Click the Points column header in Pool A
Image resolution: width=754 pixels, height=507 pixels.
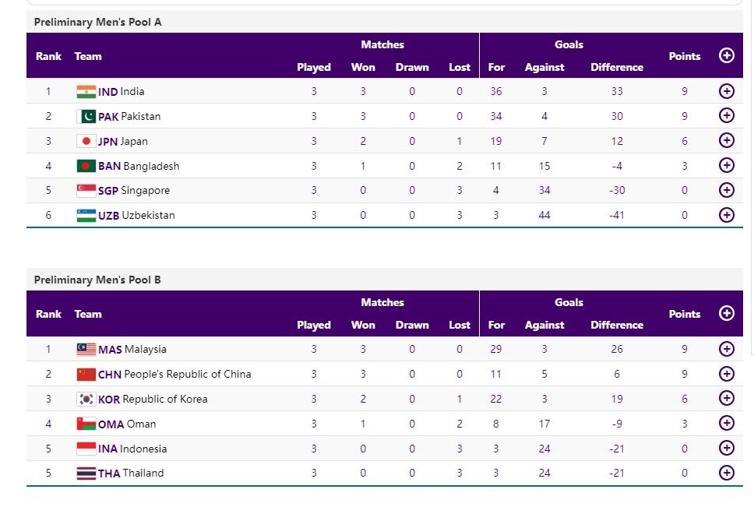coord(684,56)
